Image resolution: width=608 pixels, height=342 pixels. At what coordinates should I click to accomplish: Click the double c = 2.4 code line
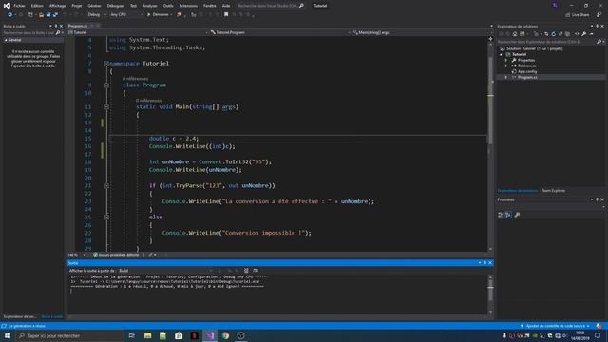pyautogui.click(x=174, y=139)
